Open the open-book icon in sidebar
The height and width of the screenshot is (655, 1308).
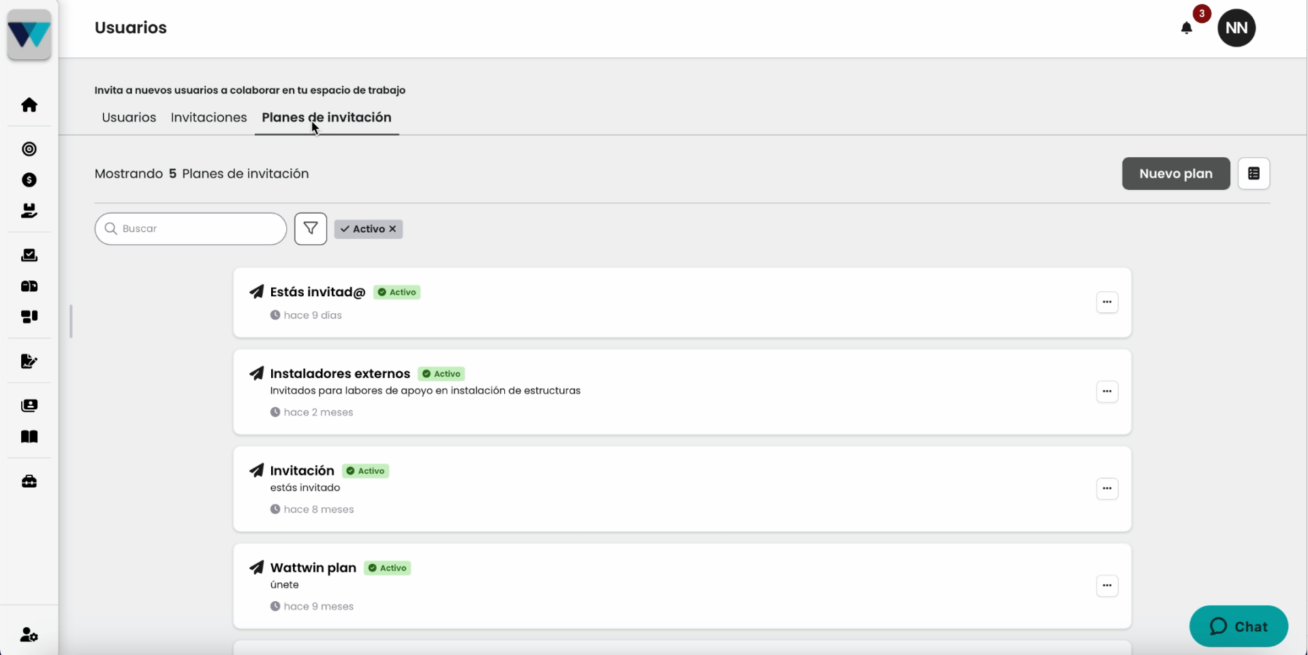click(x=29, y=436)
